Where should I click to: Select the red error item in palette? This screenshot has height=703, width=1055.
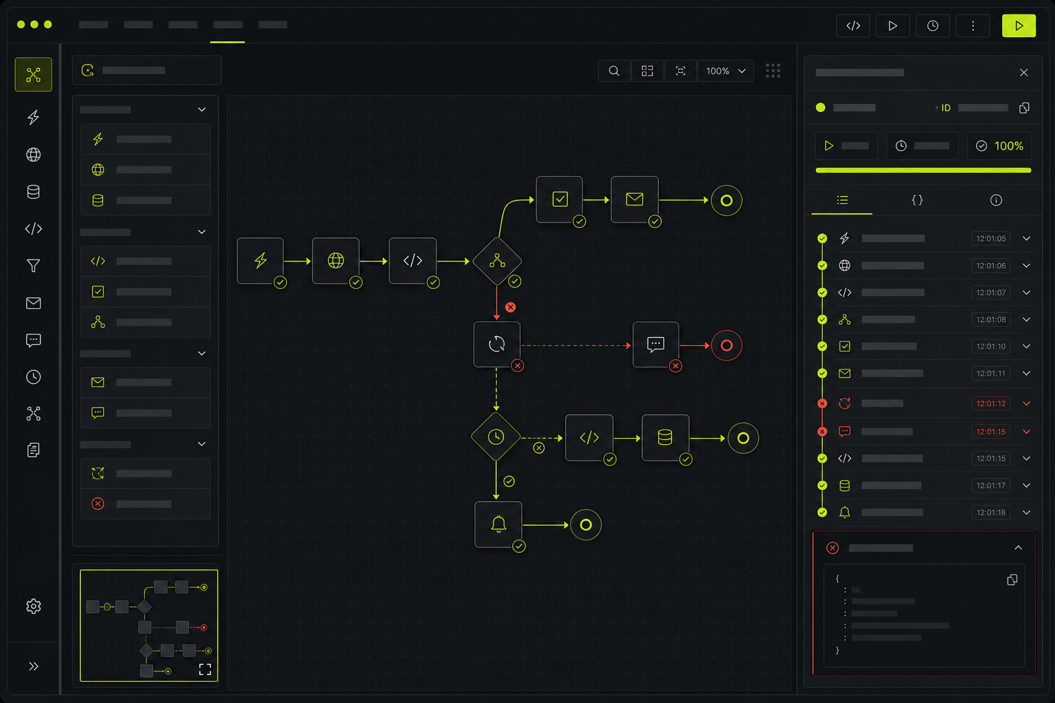(146, 504)
